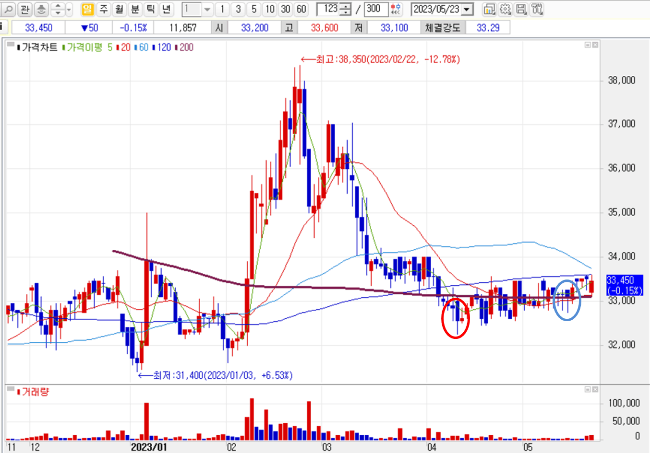Click the 체결강도 label
The image size is (650, 453).
coord(443,28)
